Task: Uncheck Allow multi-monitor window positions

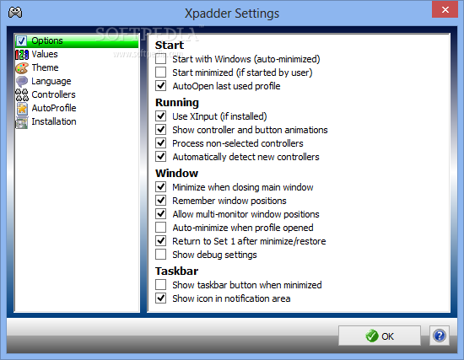Action: pyautogui.click(x=160, y=214)
